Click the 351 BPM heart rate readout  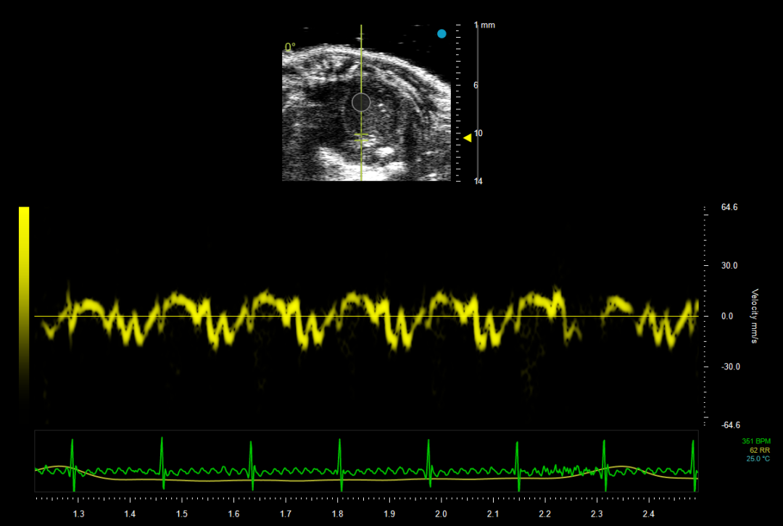pyautogui.click(x=756, y=441)
